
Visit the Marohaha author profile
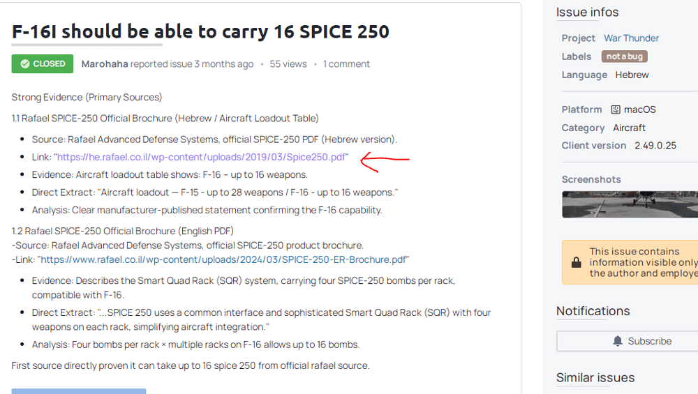(x=105, y=64)
